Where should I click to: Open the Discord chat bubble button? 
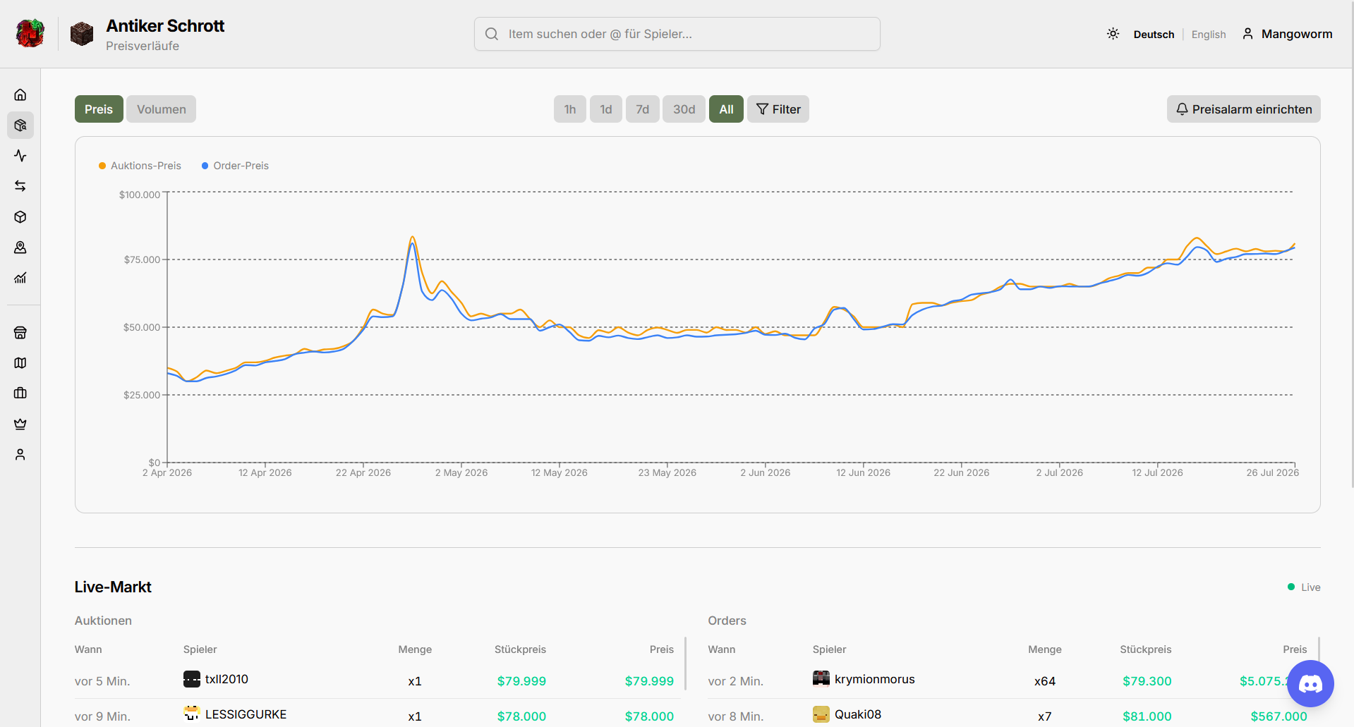tap(1310, 683)
